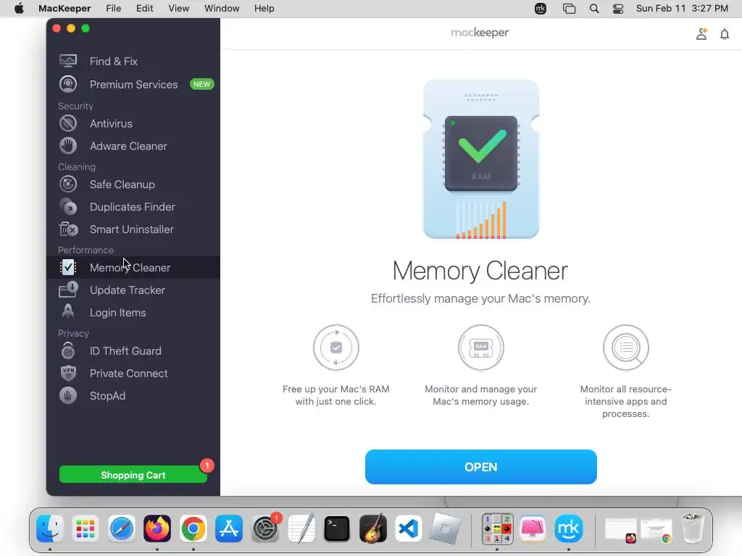Viewport: 742px width, 556px height.
Task: Open the MacKeeper app menu
Action: coord(64,9)
